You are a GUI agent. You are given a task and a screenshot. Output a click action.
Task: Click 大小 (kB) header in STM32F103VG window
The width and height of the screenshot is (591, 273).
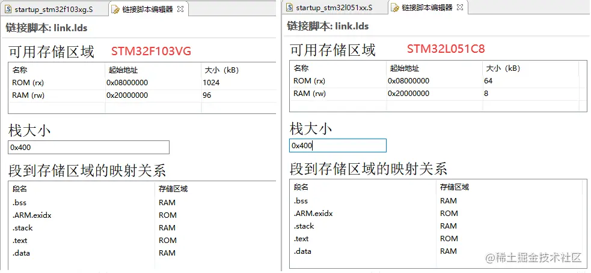pos(222,70)
